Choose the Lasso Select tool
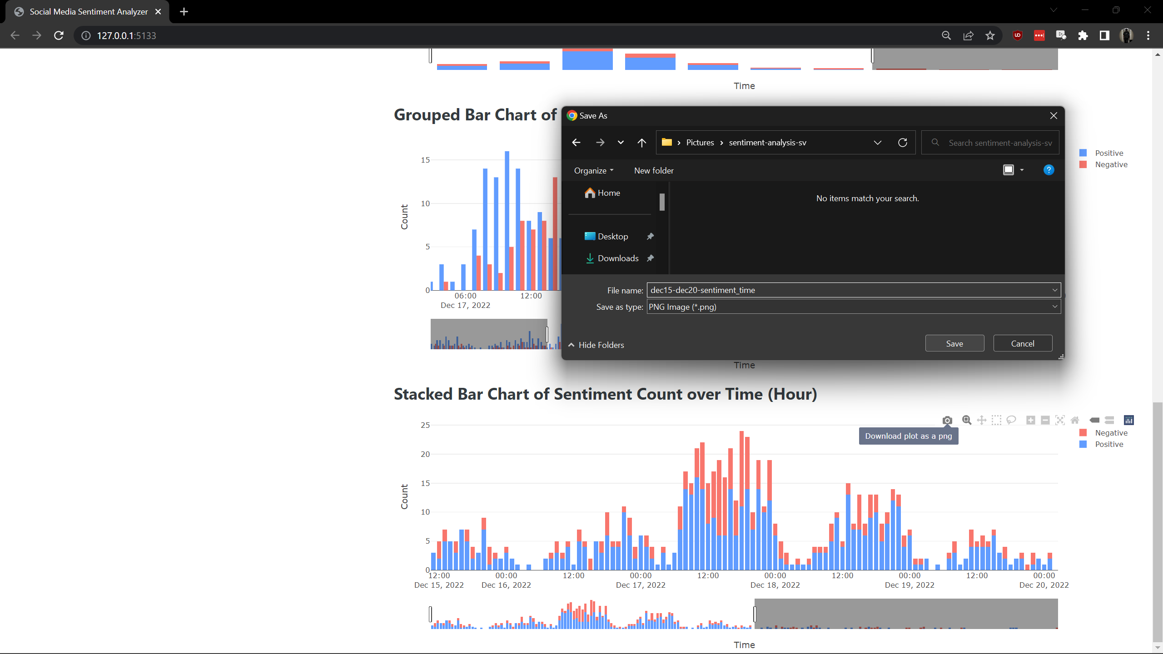This screenshot has width=1163, height=654. click(x=1011, y=420)
